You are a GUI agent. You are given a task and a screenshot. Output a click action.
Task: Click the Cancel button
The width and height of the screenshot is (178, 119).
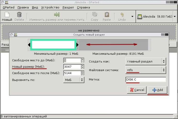[137, 90]
